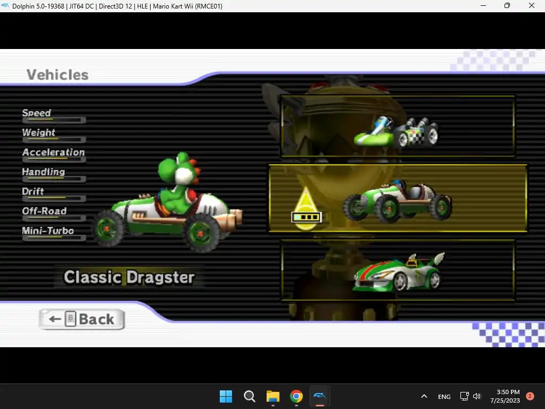This screenshot has height=409, width=545.
Task: Open Windows Search from taskbar
Action: (249, 396)
